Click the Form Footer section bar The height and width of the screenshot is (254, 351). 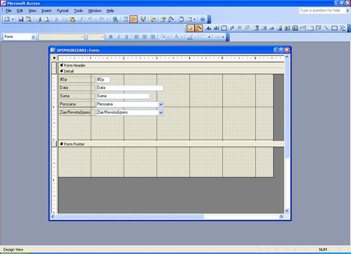pos(169,143)
